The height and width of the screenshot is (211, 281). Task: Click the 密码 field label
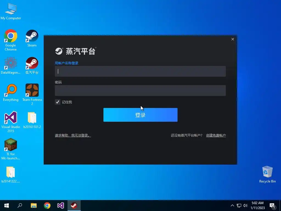coord(58,82)
